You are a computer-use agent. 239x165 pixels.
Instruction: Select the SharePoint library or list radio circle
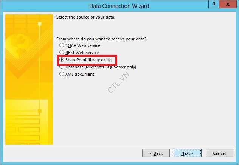point(62,59)
